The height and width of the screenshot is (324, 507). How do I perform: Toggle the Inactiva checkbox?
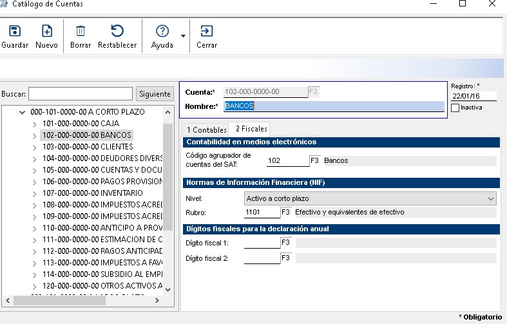coord(455,108)
